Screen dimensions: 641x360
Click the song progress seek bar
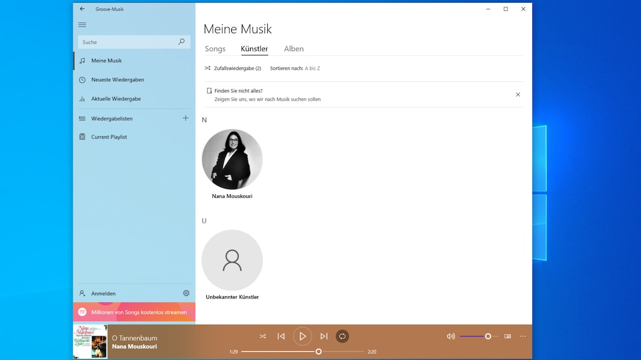click(303, 352)
